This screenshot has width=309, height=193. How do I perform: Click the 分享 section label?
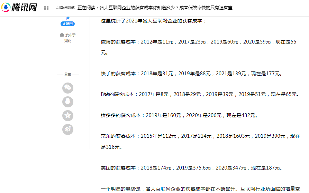pyautogui.click(x=67, y=75)
